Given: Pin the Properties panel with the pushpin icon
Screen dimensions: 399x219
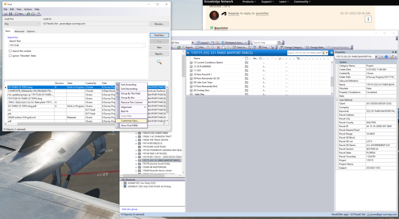Looking at the screenshot, I should pos(393,52).
